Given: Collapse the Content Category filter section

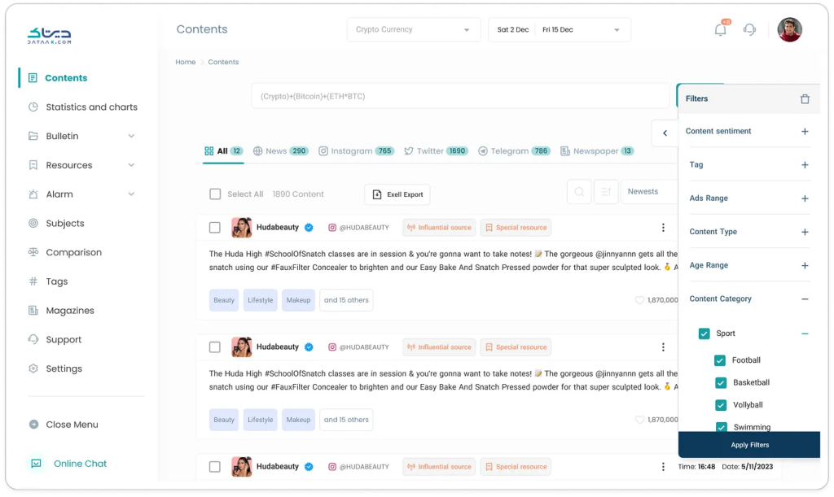Looking at the screenshot, I should pyautogui.click(x=805, y=299).
